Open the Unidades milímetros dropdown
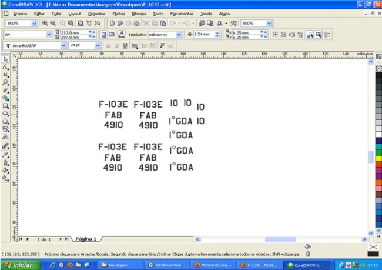Viewport: 382px width, 270px height. 179,35
